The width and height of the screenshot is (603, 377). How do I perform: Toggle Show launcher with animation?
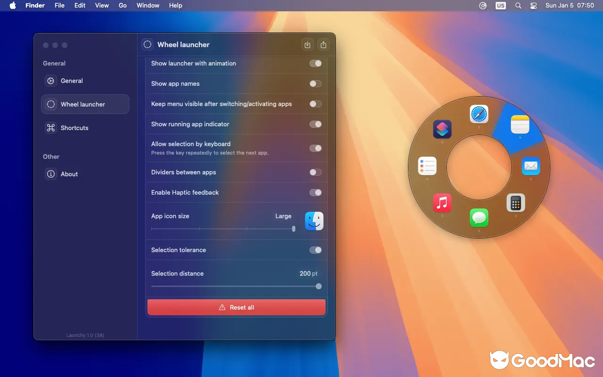316,63
